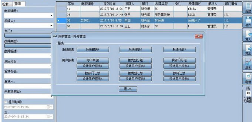The width and height of the screenshot is (252, 122).
Task: Click 设计用户报表2 button
Action: pyautogui.click(x=135, y=66)
